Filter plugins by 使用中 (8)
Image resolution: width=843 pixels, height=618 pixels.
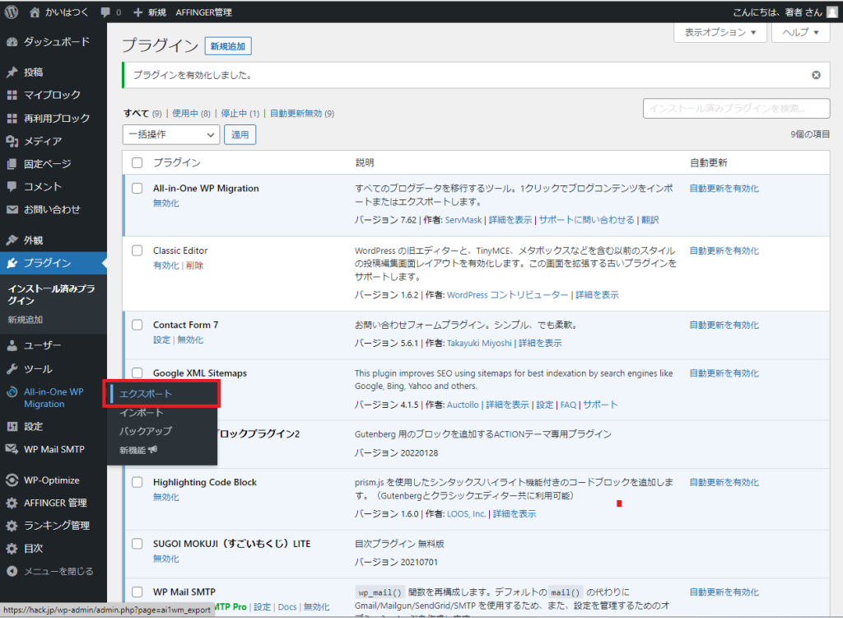tap(191, 114)
